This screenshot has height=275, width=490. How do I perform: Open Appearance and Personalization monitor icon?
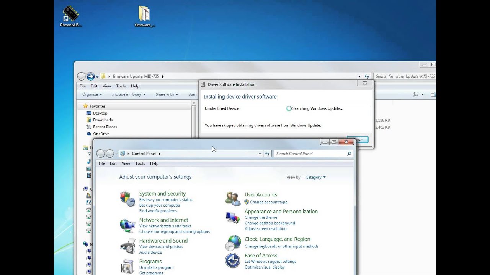click(x=233, y=218)
